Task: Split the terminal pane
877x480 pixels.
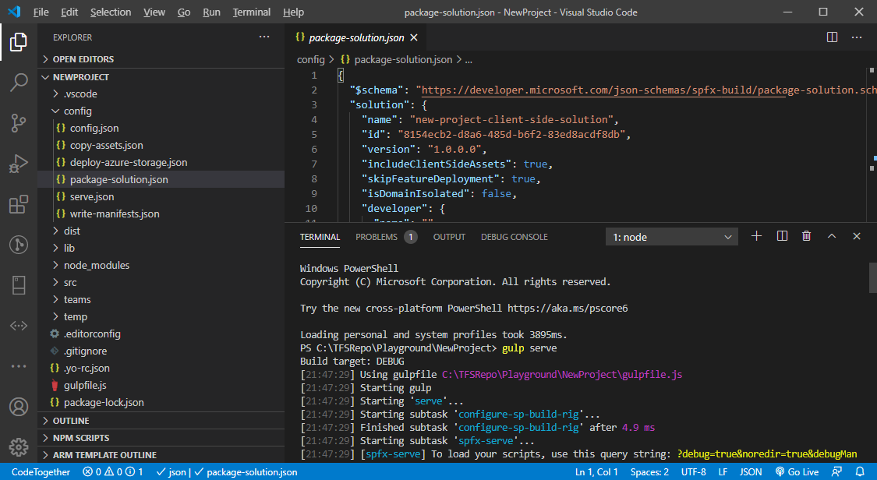Action: click(782, 237)
